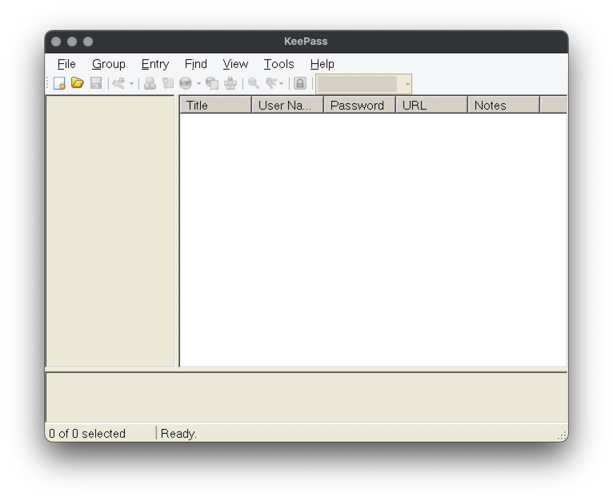Click the '0 of 0 selected' status text
Image resolution: width=613 pixels, height=501 pixels.
(87, 434)
